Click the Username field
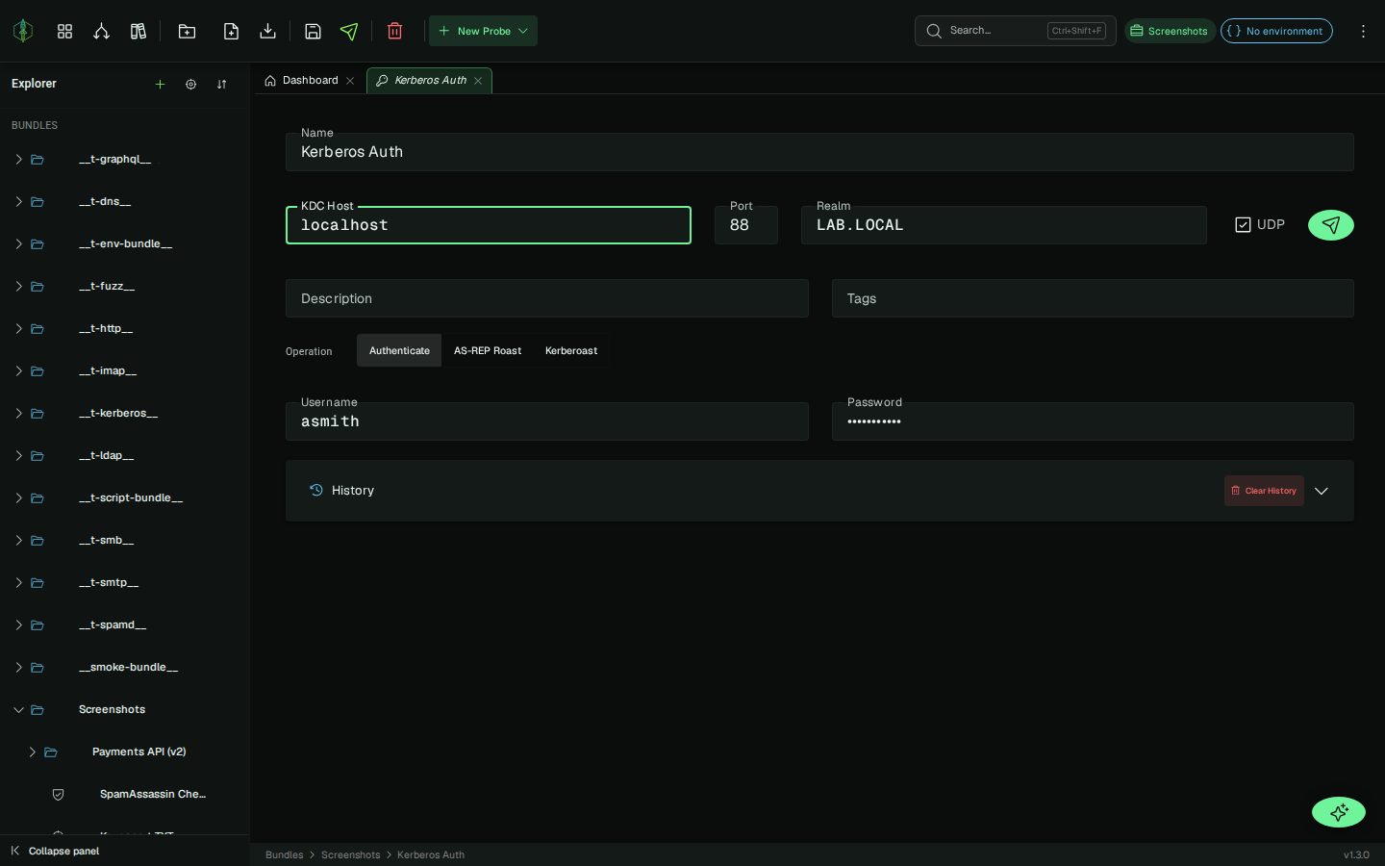This screenshot has height=866, width=1385. [547, 421]
